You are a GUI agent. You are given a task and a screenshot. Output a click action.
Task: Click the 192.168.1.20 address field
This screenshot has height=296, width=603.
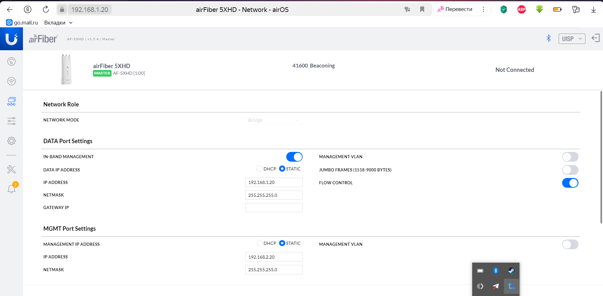[x=90, y=9]
